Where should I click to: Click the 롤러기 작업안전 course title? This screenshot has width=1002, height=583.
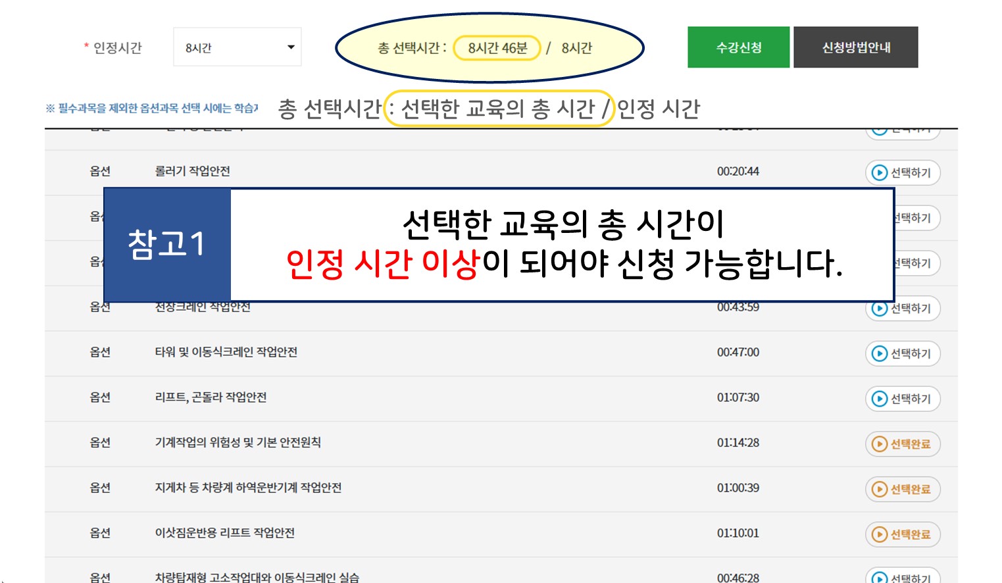tap(192, 171)
